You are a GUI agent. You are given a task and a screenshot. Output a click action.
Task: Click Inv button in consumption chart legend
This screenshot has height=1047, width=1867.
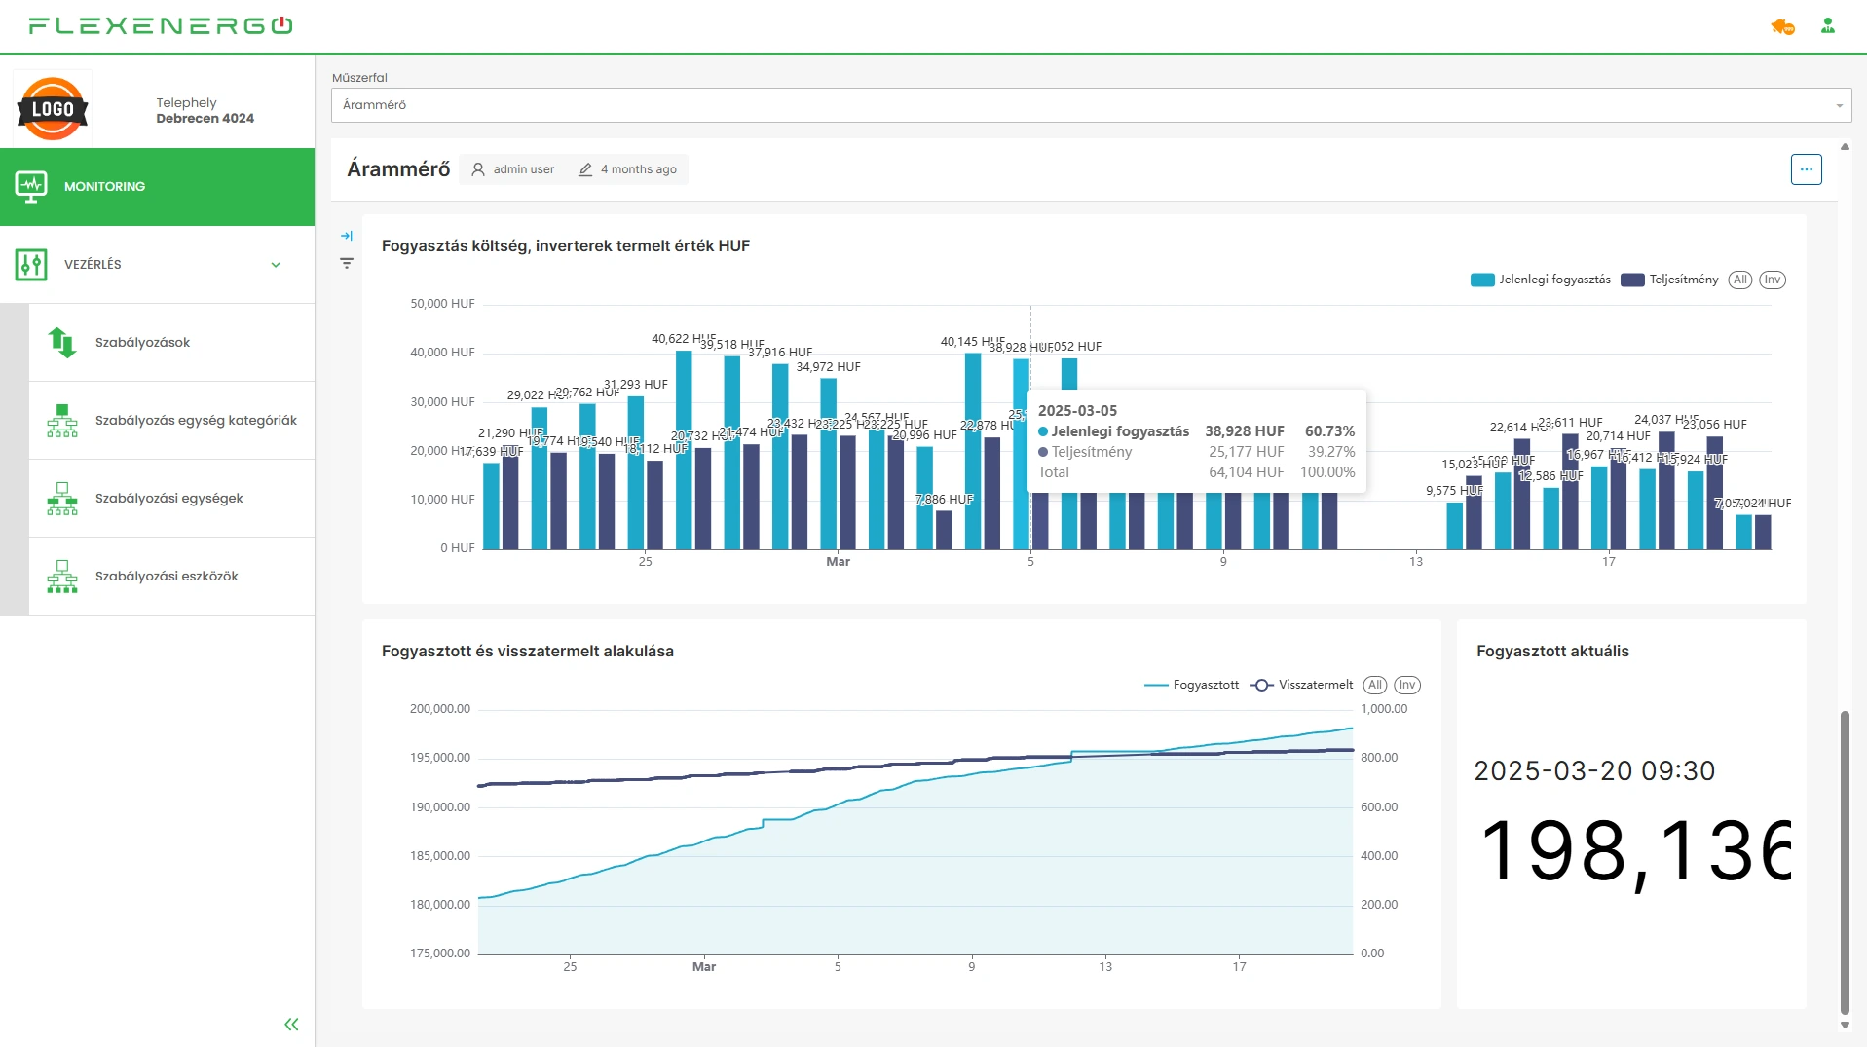(x=1406, y=685)
